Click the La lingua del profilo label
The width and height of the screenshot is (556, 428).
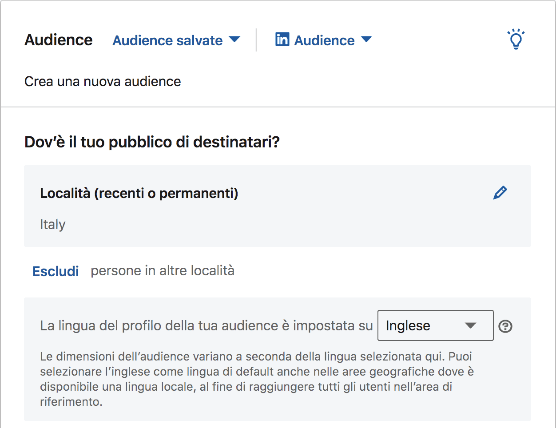207,326
